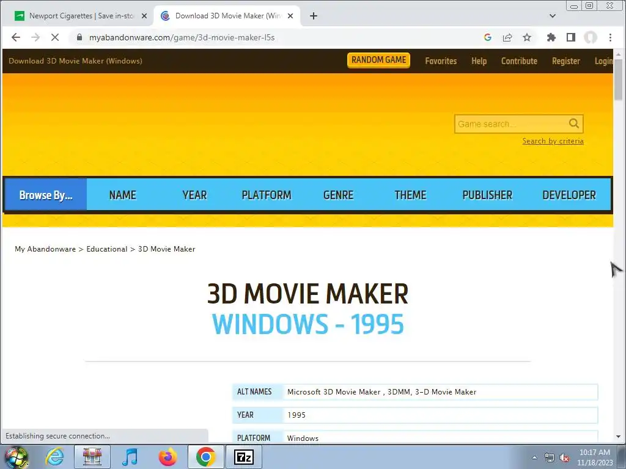The height and width of the screenshot is (469, 626).
Task: Open a new tab with the plus
Action: pos(314,16)
